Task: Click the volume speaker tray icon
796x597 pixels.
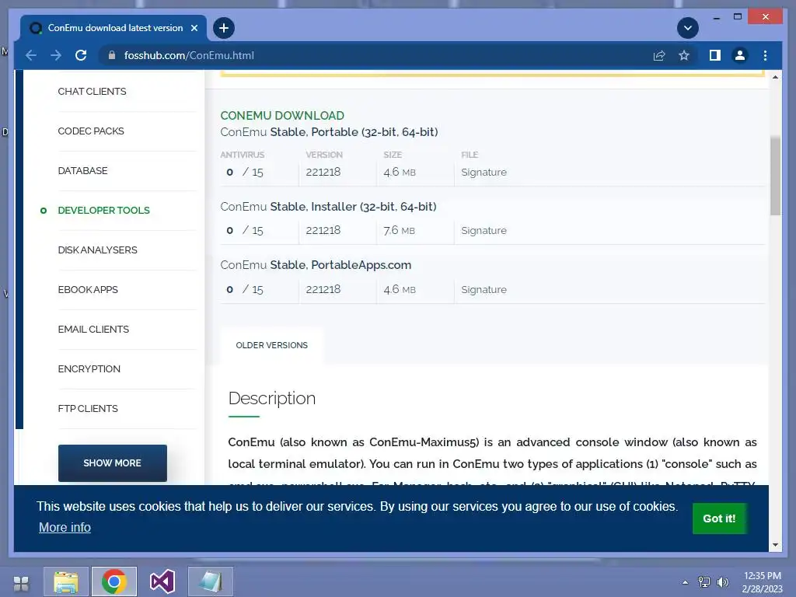Action: (x=722, y=582)
